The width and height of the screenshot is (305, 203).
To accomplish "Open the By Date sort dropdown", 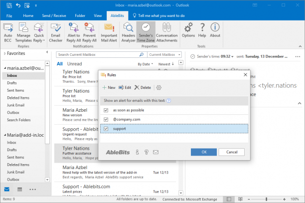I will tap(146, 64).
